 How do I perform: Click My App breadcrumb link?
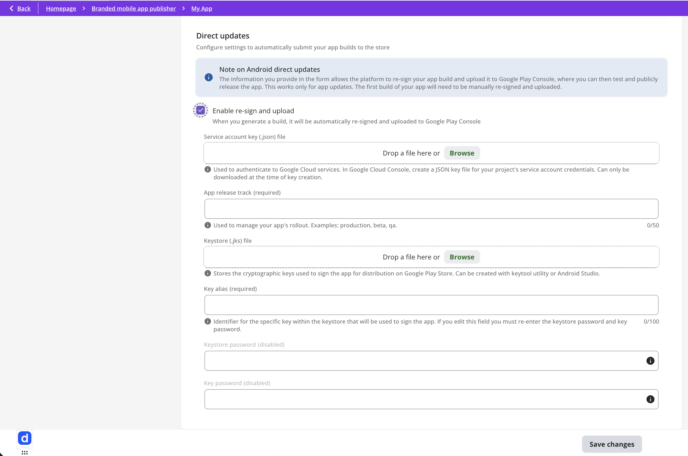pyautogui.click(x=202, y=8)
